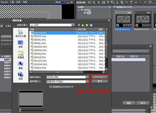Click the 恢復文件 column header

(x=134, y=56)
